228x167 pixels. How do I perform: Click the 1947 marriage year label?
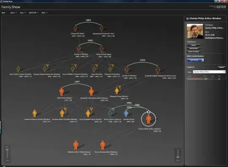pos(77,82)
